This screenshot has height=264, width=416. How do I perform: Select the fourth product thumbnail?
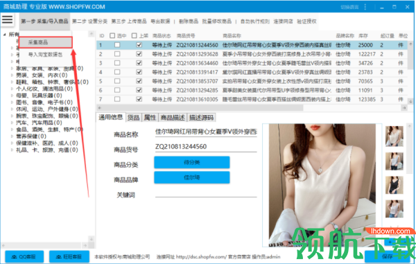point(395,209)
